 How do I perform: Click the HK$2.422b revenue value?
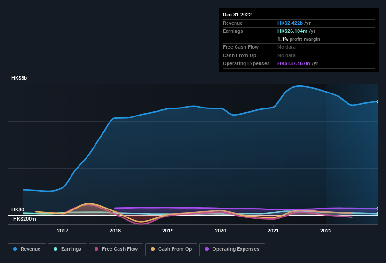(290, 23)
